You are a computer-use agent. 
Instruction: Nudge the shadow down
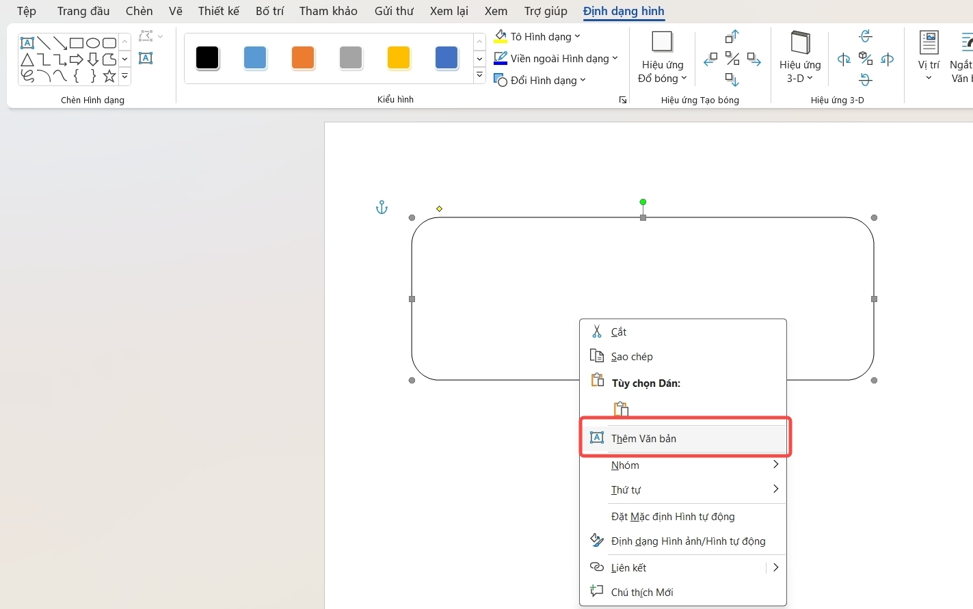click(x=732, y=80)
